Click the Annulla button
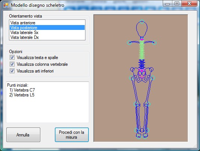200x151 pixels. click(23, 135)
